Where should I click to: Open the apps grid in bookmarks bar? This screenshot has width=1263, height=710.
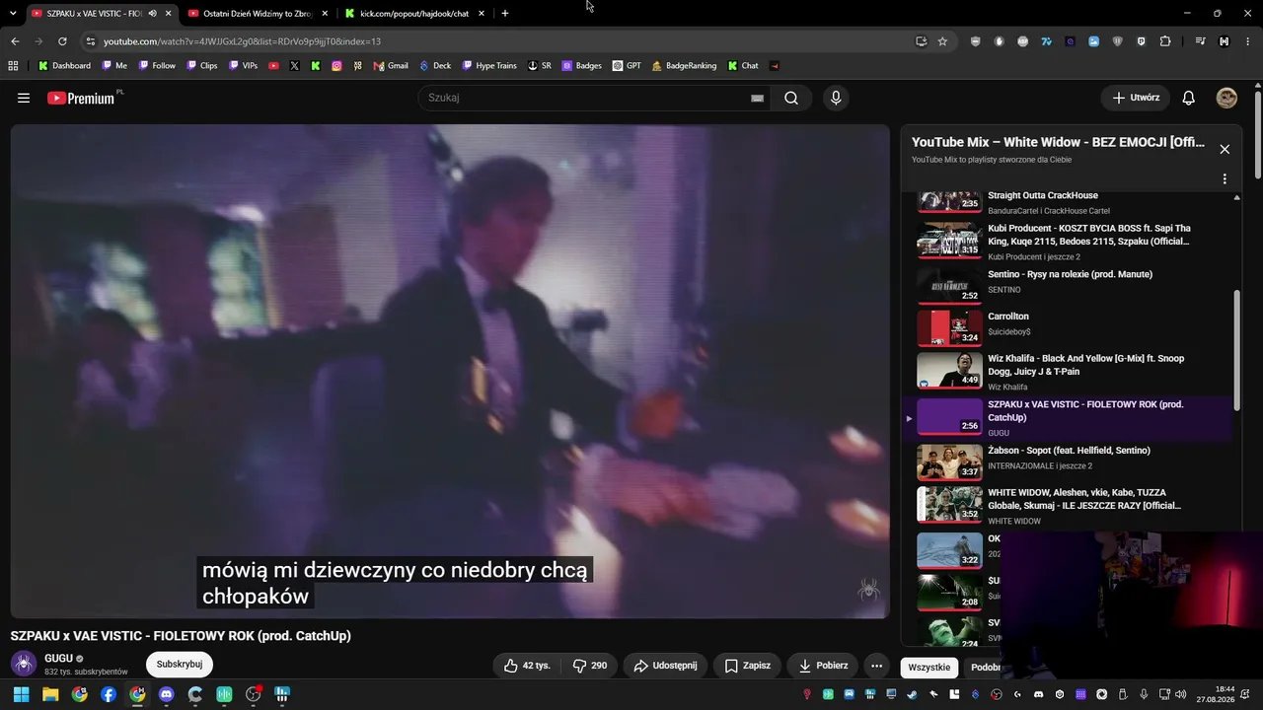pyautogui.click(x=13, y=66)
